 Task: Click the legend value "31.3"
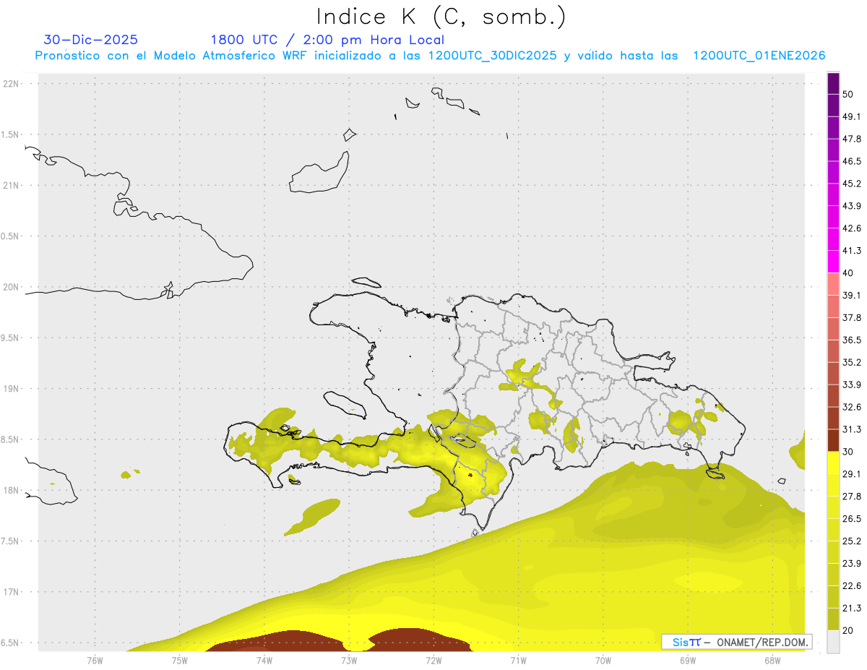pos(852,429)
